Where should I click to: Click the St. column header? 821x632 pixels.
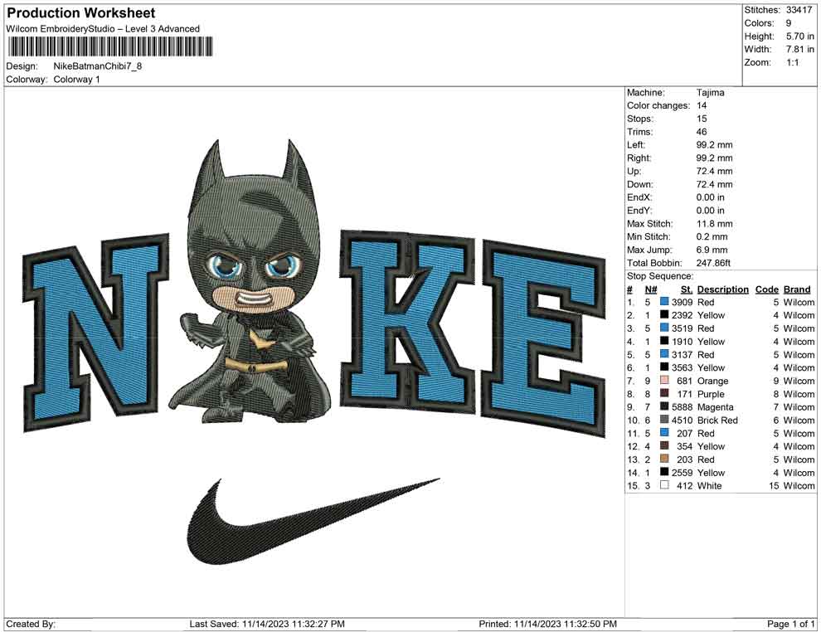687,289
